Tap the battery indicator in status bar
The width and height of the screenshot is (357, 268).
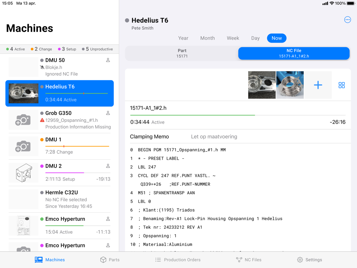351,3
